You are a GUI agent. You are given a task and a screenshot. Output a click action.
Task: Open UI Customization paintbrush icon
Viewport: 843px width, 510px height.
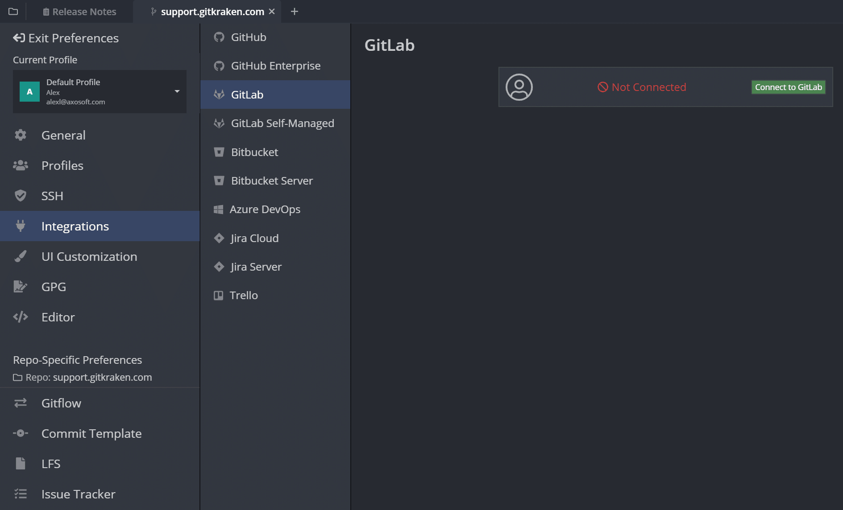(x=21, y=256)
